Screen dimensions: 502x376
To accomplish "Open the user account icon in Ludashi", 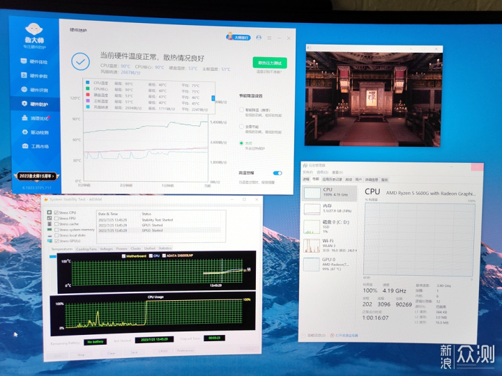I will point(259,38).
